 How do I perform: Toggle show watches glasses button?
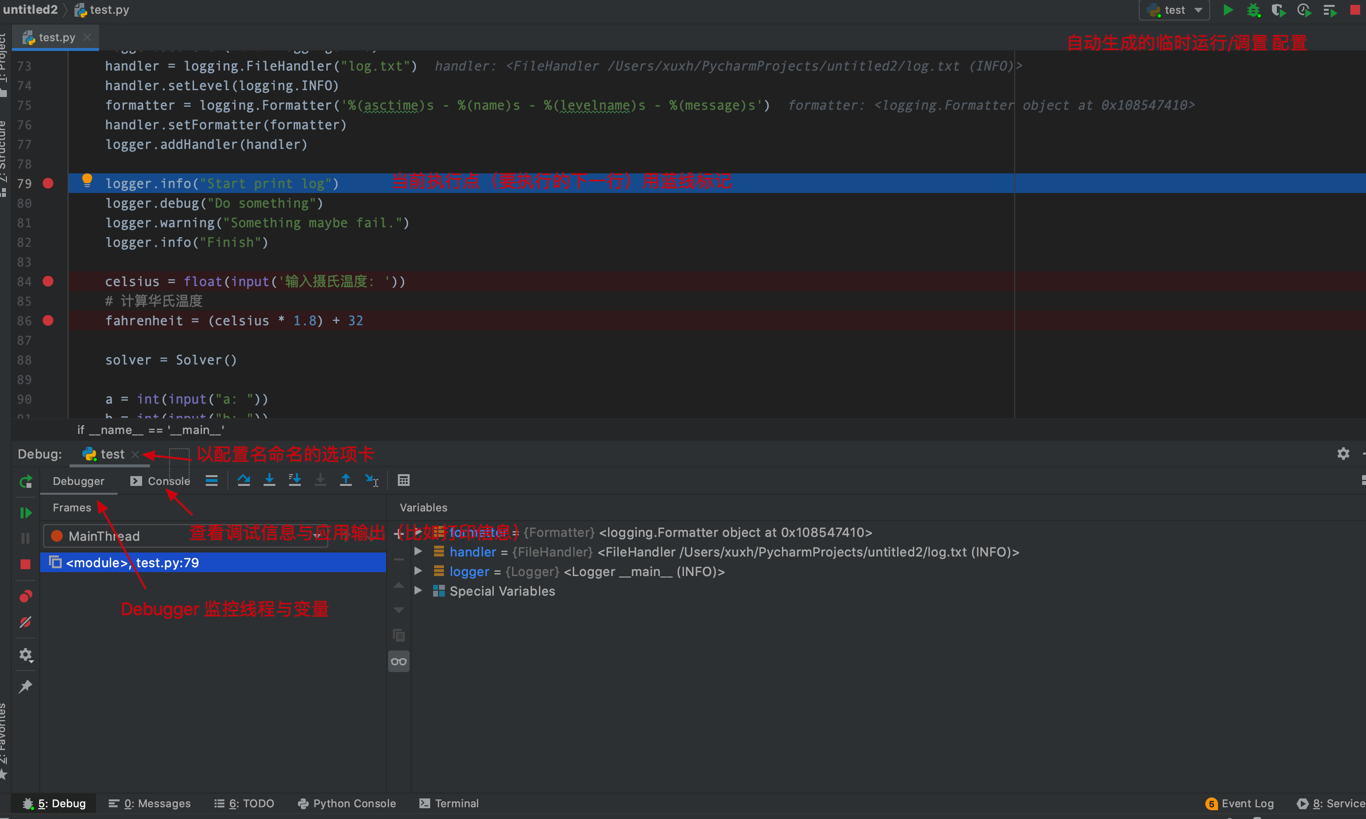398,661
